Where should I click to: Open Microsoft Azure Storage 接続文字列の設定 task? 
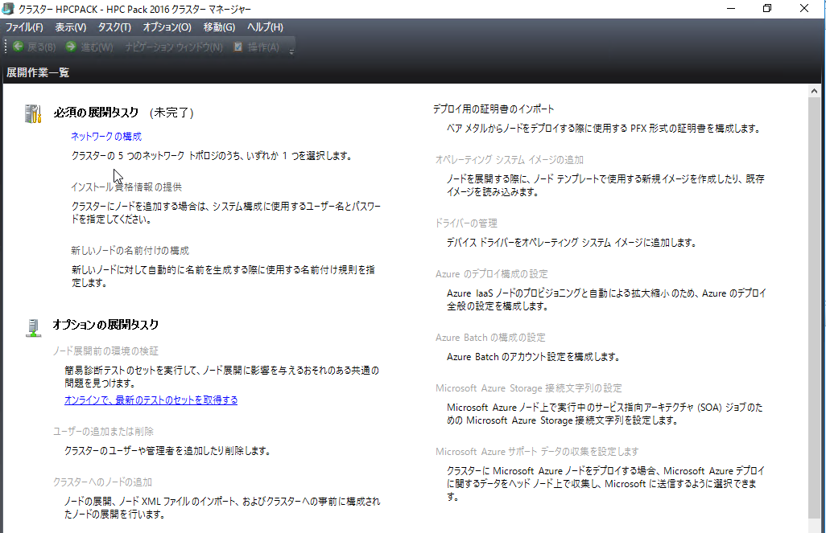pos(529,387)
